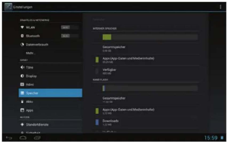Select the Verfügbar entry

click(146, 71)
